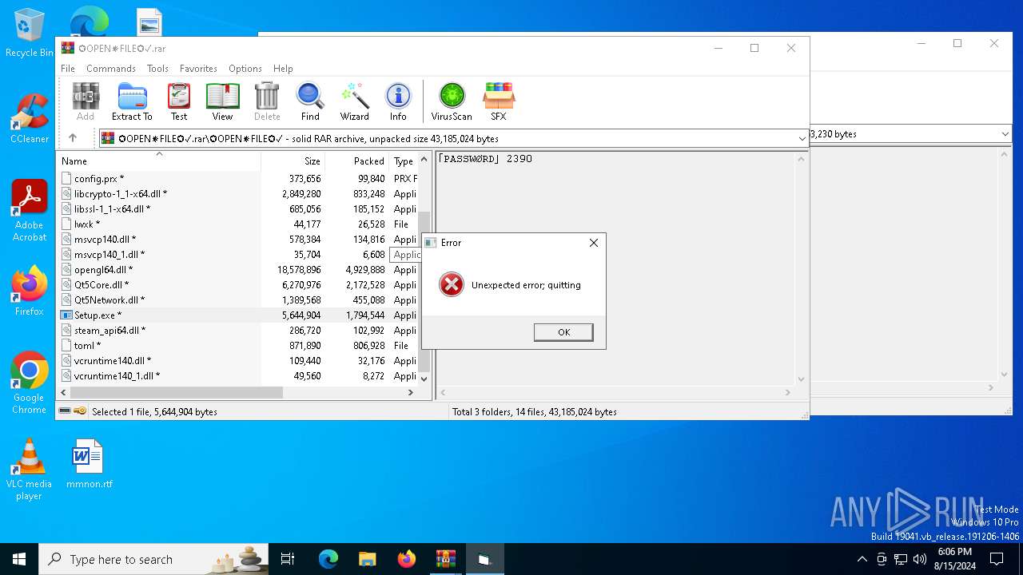1023x575 pixels.
Task: Open Adobe Acrobat desktop shortcut
Action: click(30, 211)
